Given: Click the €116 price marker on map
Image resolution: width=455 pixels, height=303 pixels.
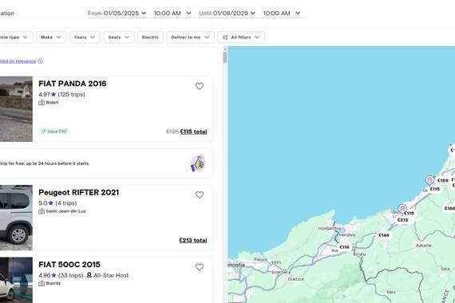Looking at the screenshot, I should (x=344, y=247).
